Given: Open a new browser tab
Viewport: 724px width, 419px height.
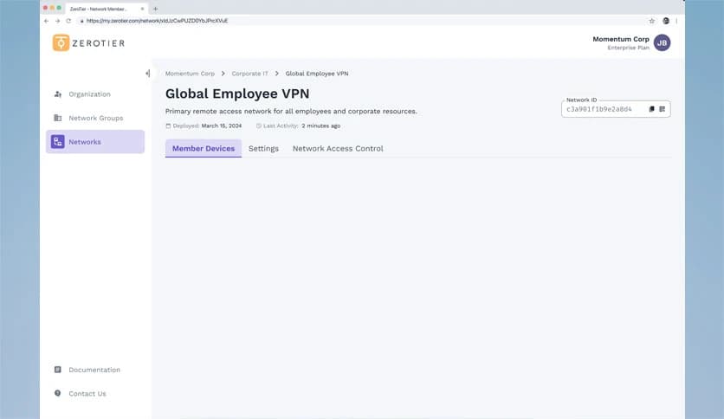Looking at the screenshot, I should pos(155,9).
